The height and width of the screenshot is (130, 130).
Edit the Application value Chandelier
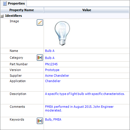[x=53, y=81]
